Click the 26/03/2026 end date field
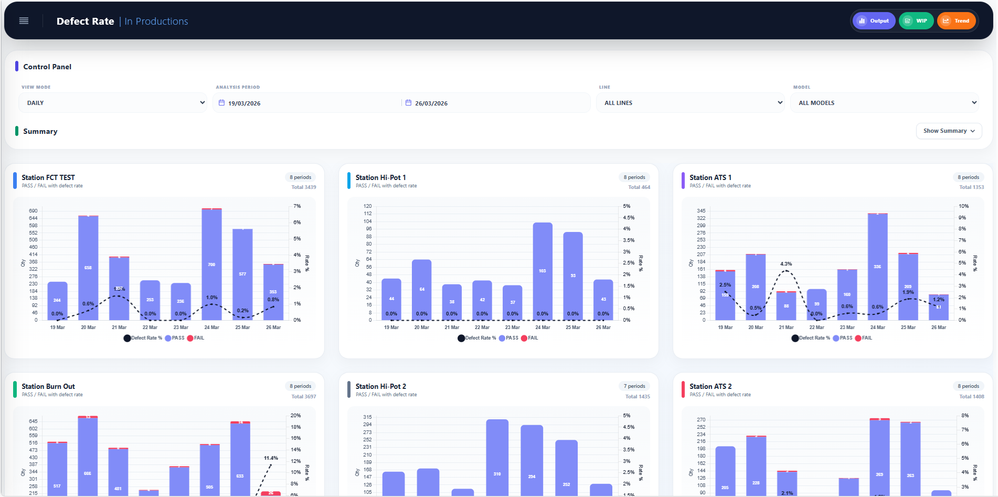998x497 pixels. tap(495, 103)
